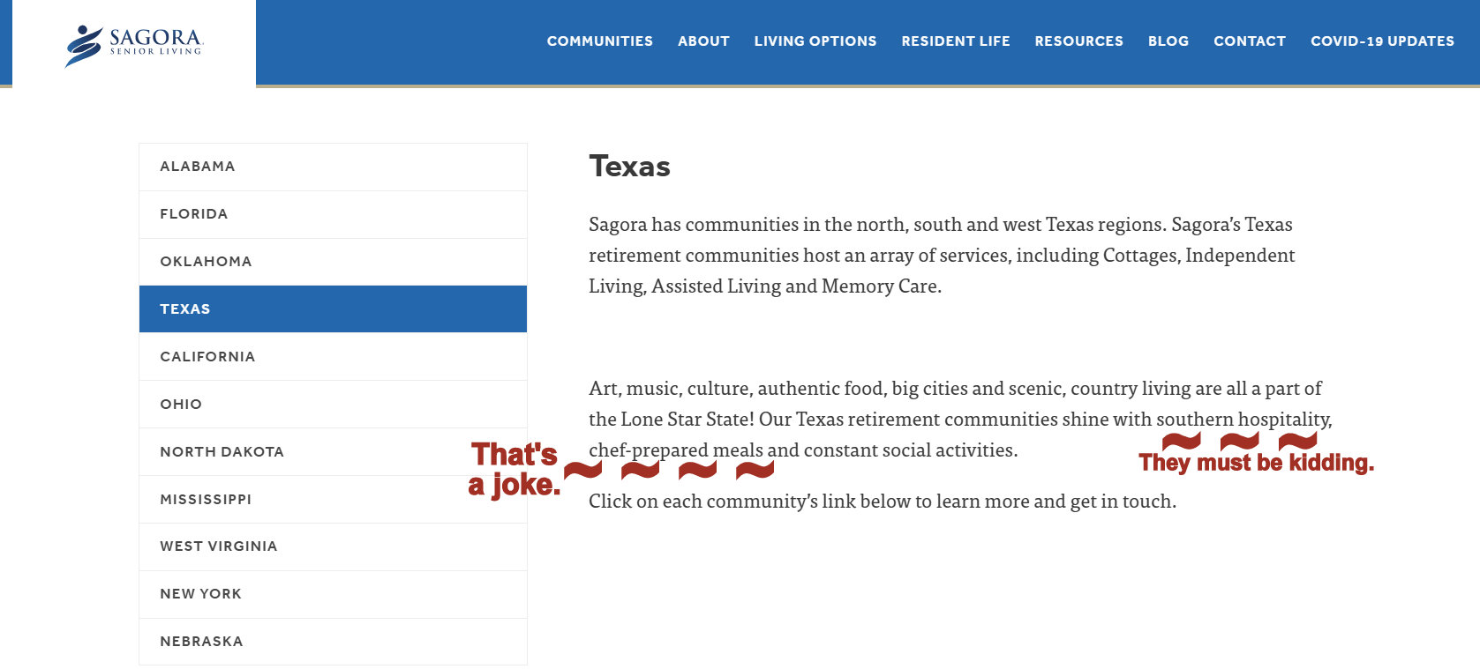The width and height of the screenshot is (1480, 669).
Task: Visit the Blog page
Action: pyautogui.click(x=1168, y=41)
